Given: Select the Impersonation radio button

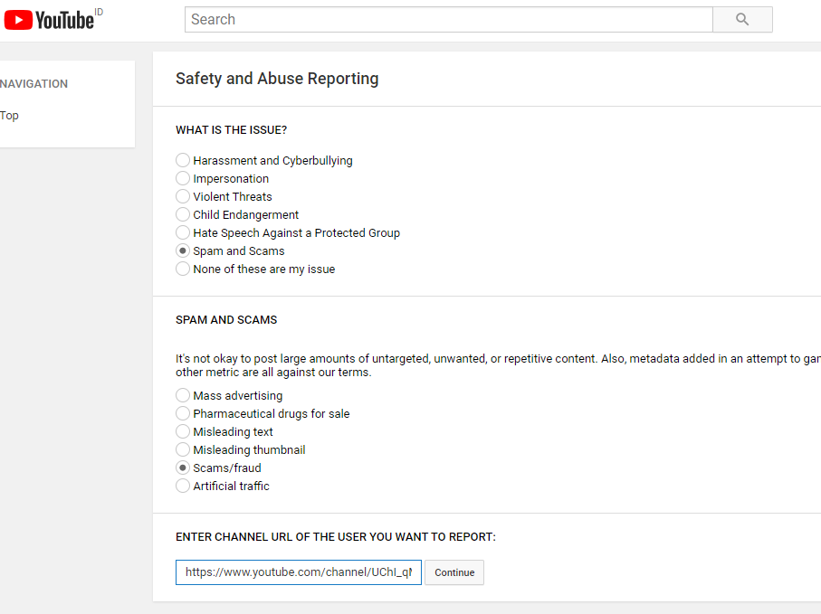Looking at the screenshot, I should [183, 178].
